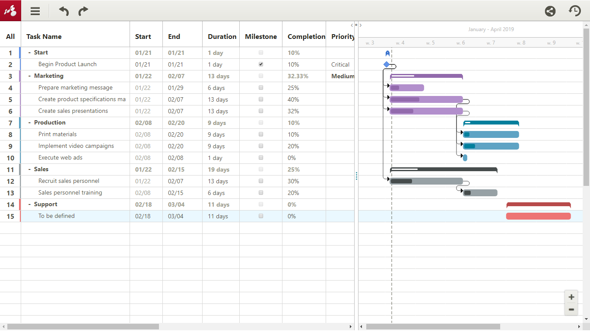Open the share icon
This screenshot has height=332, width=590.
coord(550,11)
